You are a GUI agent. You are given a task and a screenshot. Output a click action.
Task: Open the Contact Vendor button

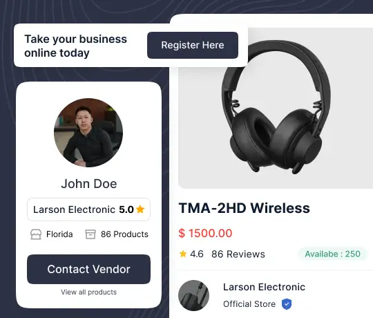(x=88, y=269)
